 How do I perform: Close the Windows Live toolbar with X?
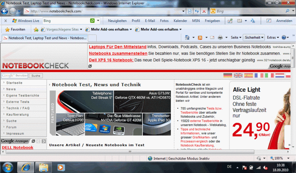pyautogui.click(x=6, y=21)
